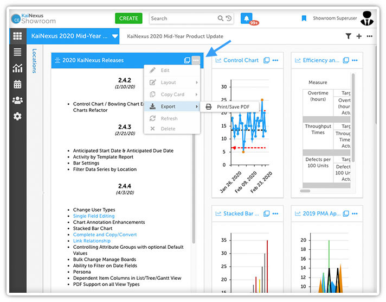Click the plus icon to add card
386x302 pixels.
click(359, 36)
